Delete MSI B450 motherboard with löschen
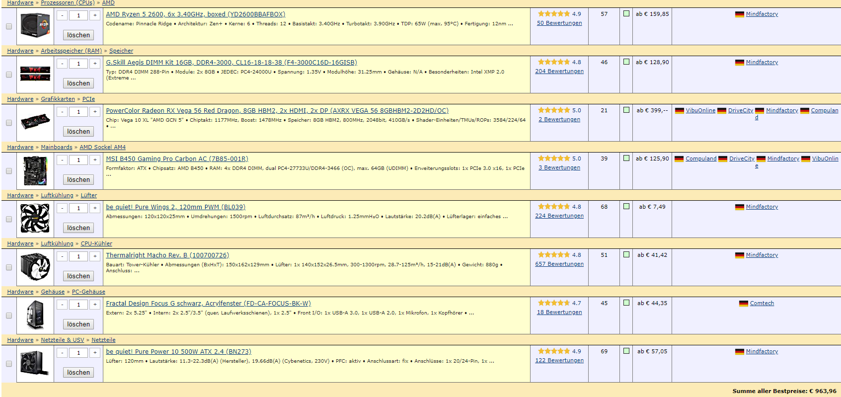The height and width of the screenshot is (397, 841). click(78, 180)
